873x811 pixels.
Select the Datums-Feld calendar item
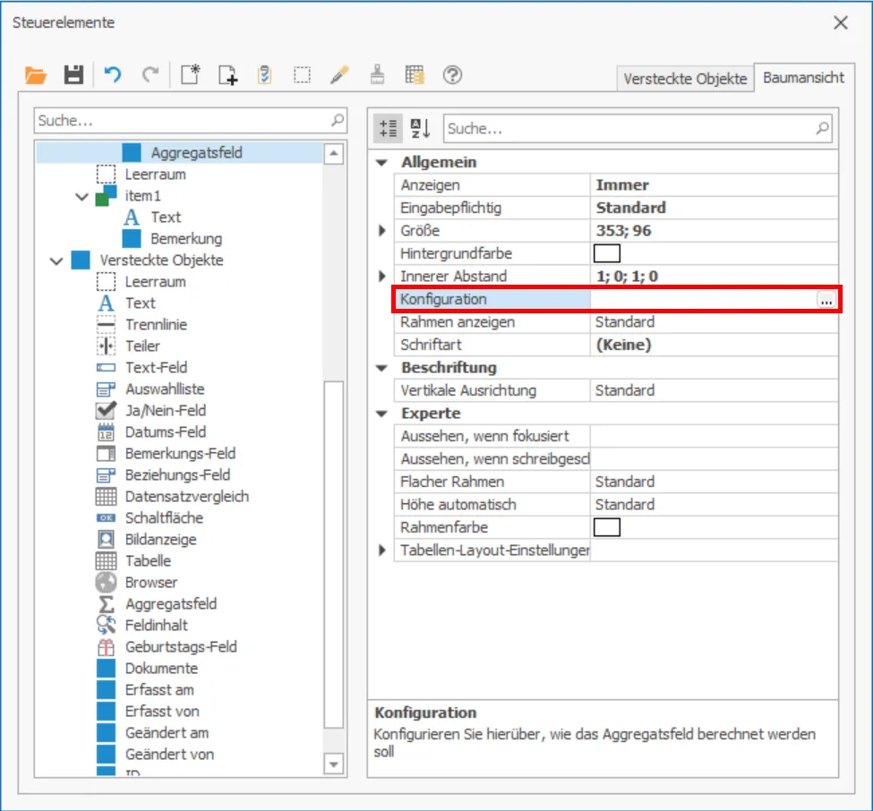[x=151, y=432]
